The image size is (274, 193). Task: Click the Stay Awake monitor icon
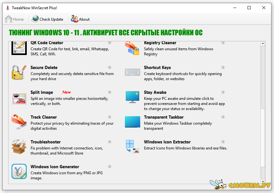133,97
